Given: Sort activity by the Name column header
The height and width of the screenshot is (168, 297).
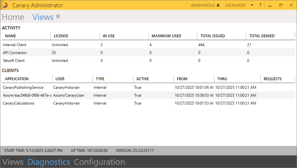Looking at the screenshot, I should coord(11,36).
